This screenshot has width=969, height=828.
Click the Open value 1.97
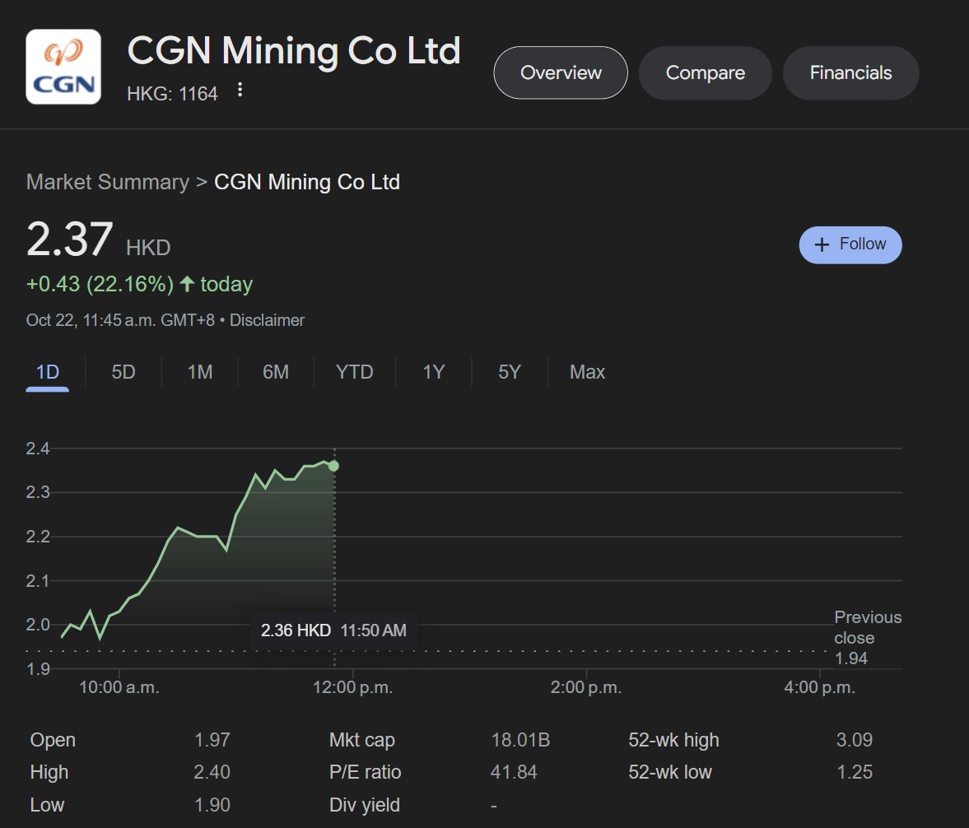coord(212,740)
